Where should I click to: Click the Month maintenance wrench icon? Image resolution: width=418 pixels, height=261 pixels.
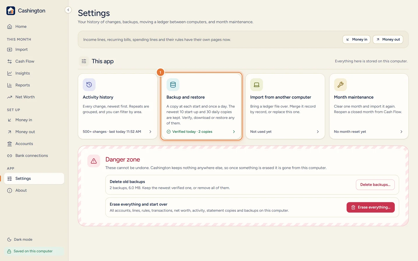340,85
